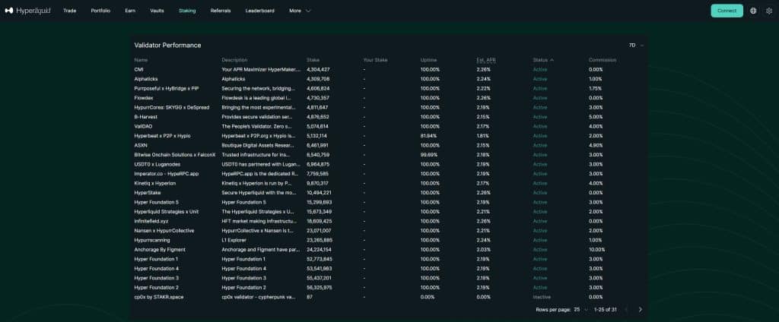This screenshot has height=322, width=779.
Task: Select Hyperbeat x P2P x Hypio validator
Action: tap(163, 135)
